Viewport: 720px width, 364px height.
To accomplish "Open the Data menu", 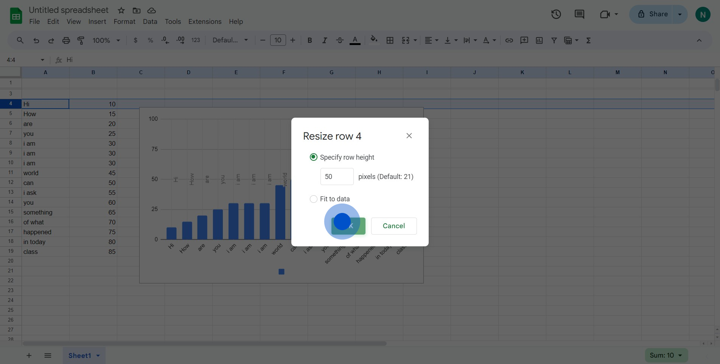I will tap(150, 22).
